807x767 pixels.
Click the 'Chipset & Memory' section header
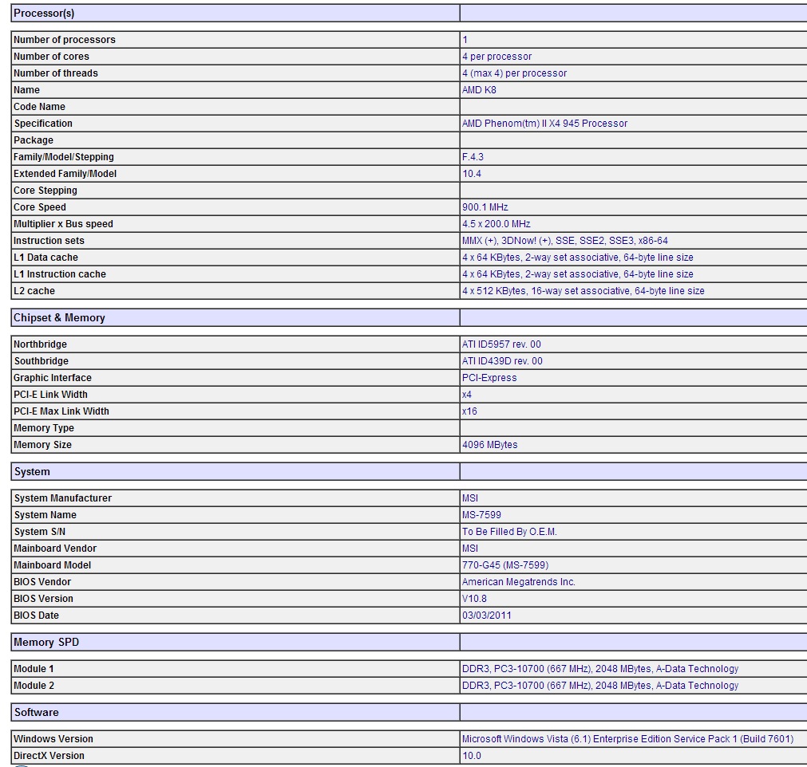point(59,317)
